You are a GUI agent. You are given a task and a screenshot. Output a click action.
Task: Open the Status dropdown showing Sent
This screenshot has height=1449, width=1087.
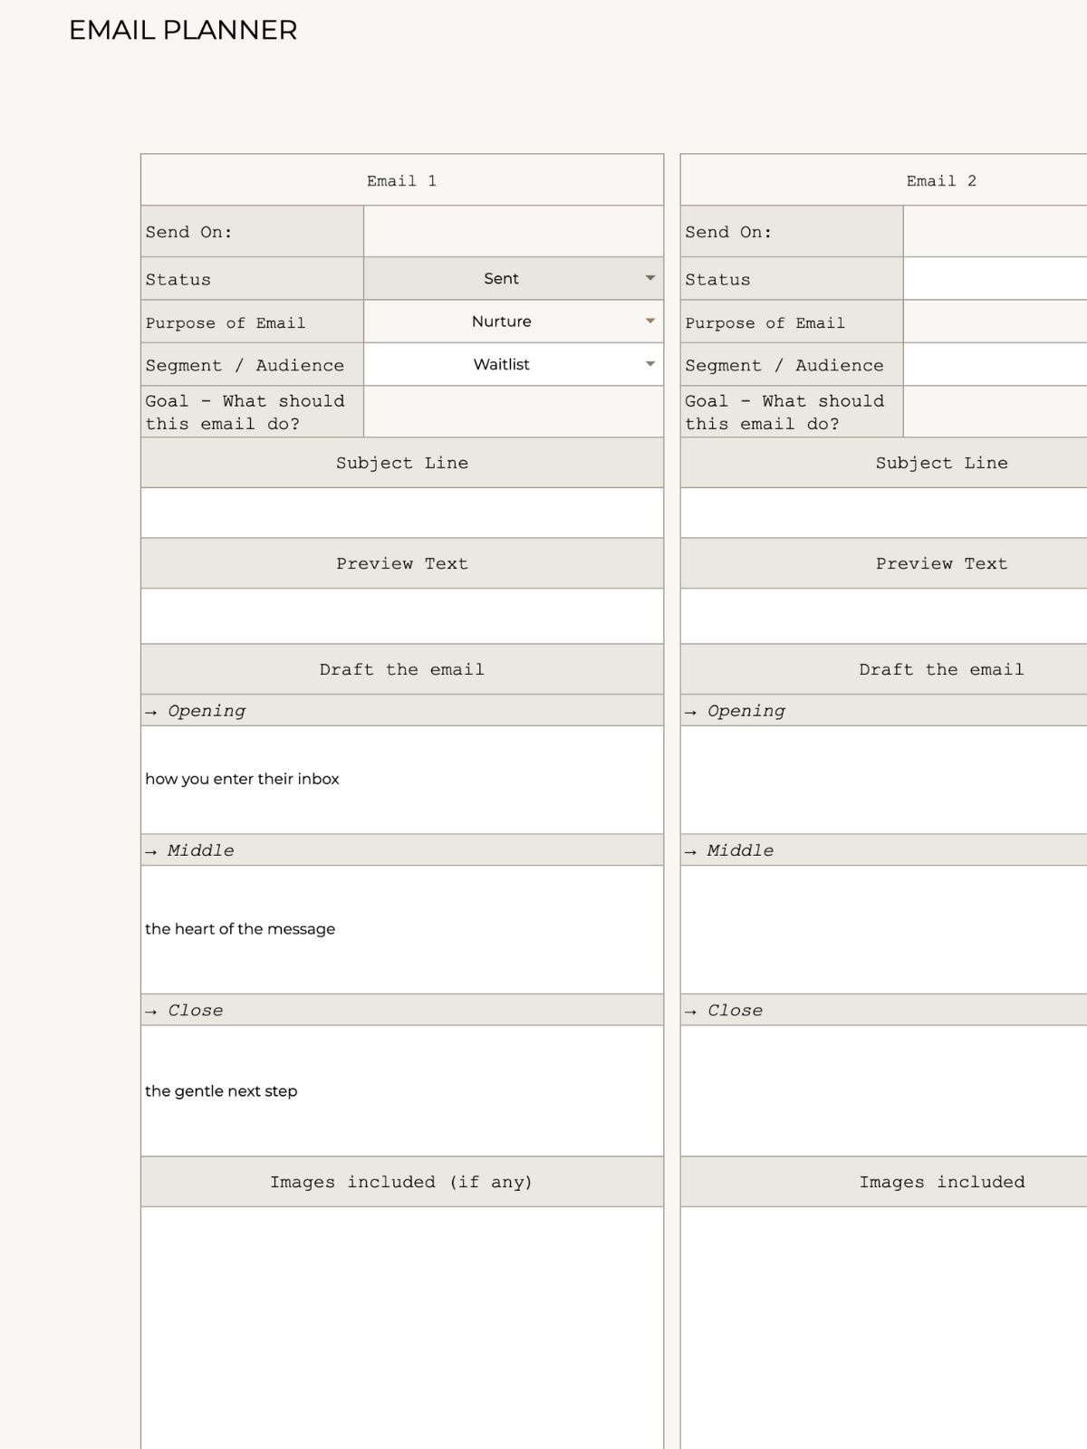click(649, 278)
